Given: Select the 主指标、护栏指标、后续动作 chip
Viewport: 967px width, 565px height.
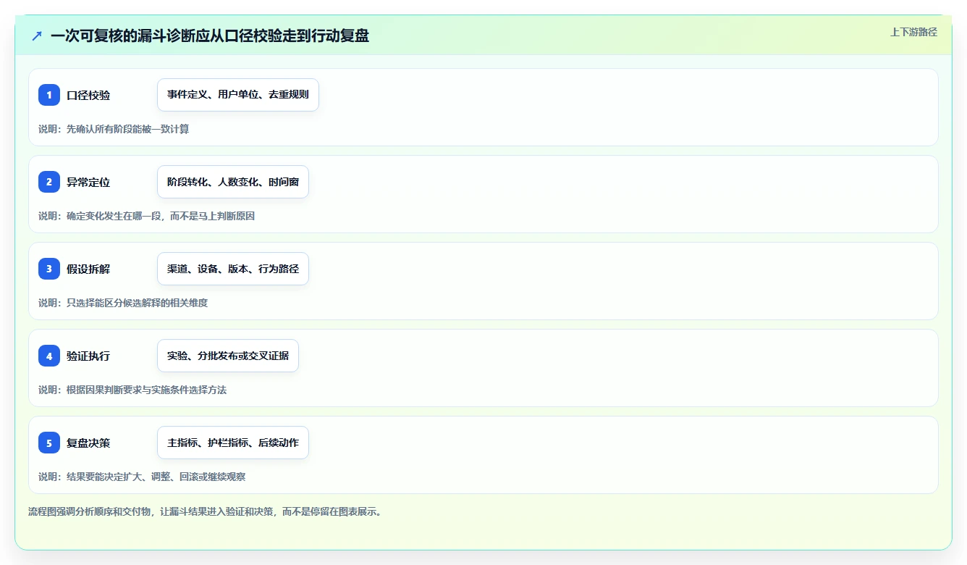Looking at the screenshot, I should (233, 443).
